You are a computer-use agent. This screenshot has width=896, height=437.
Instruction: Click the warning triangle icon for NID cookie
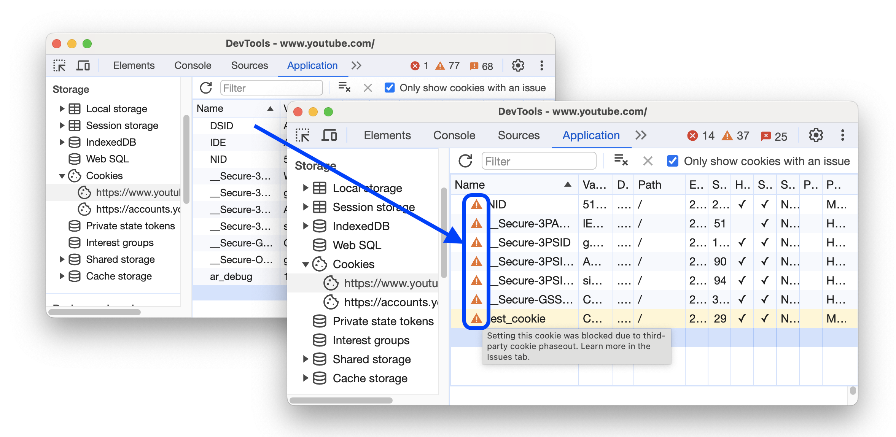coord(475,204)
